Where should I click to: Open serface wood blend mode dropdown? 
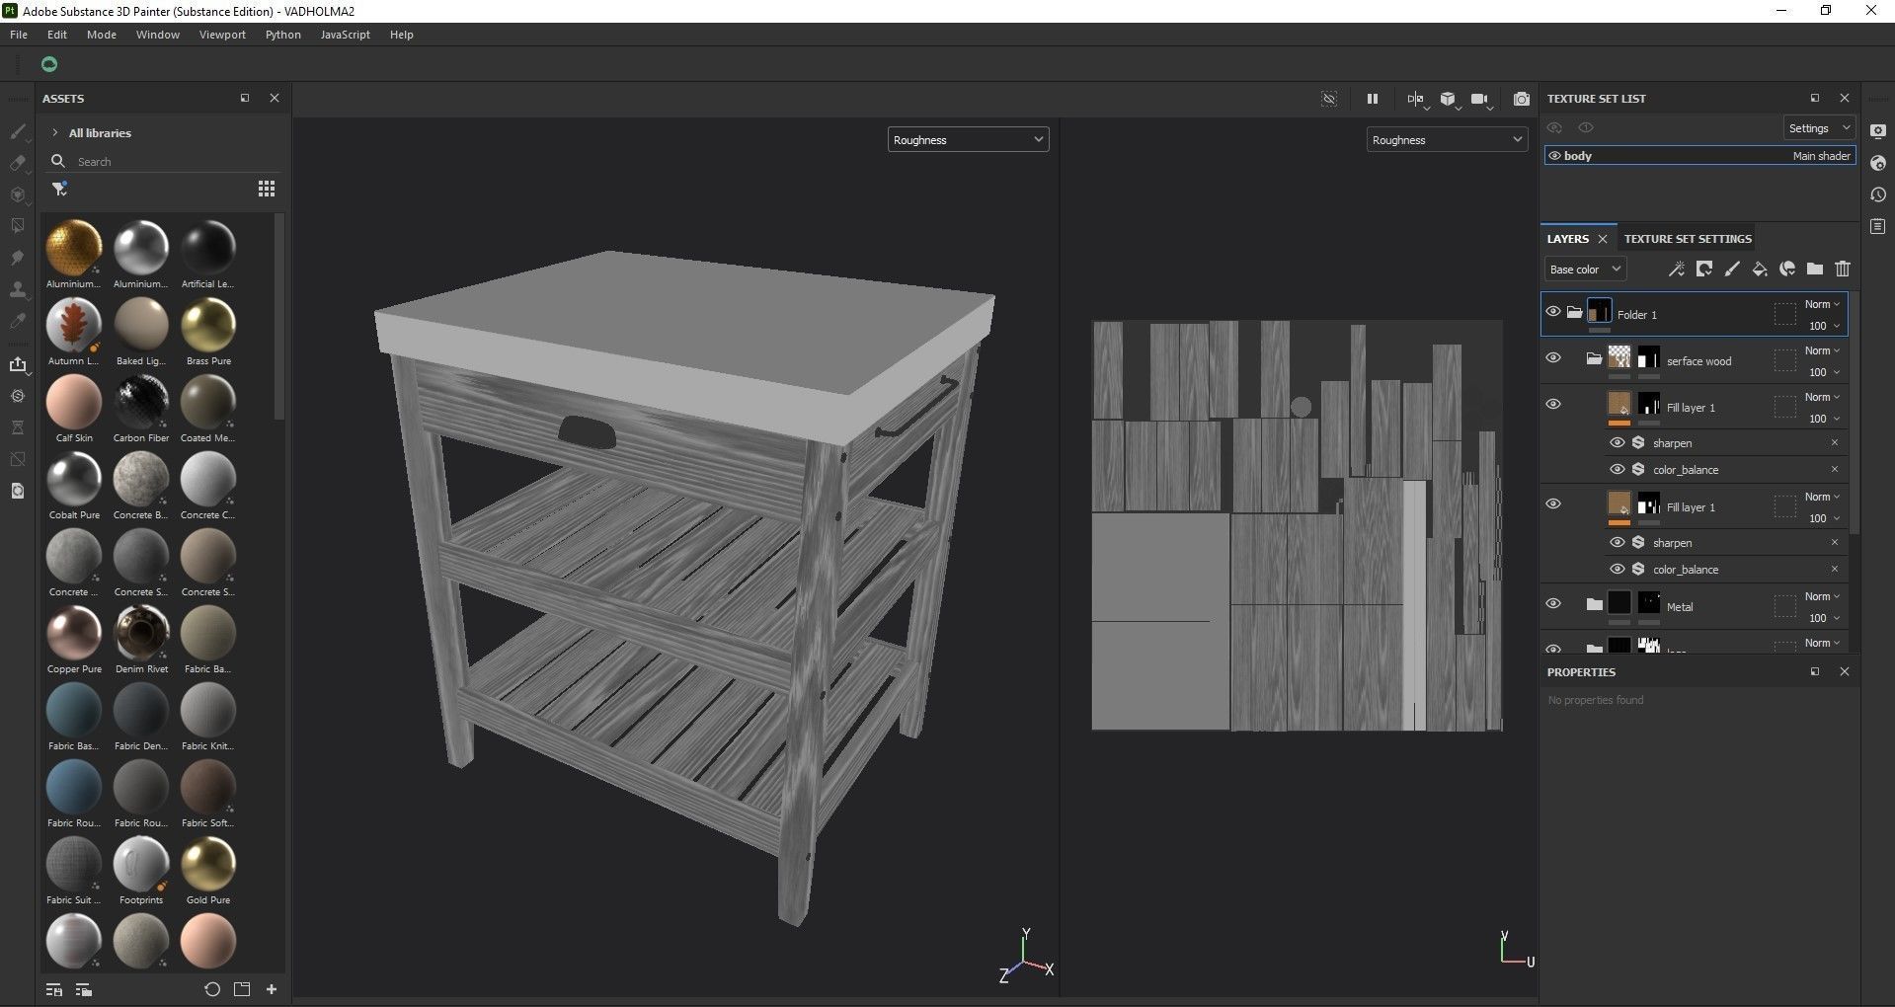tap(1822, 350)
